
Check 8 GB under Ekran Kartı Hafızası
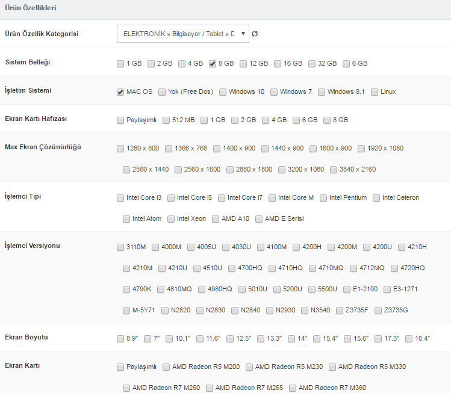coord(327,120)
